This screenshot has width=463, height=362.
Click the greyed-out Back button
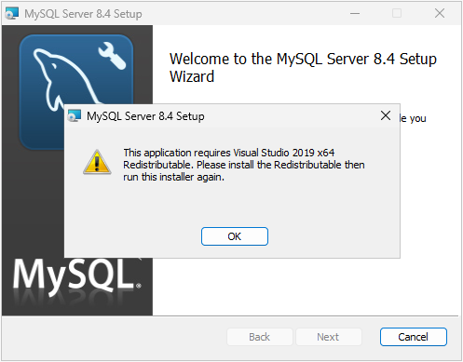260,337
